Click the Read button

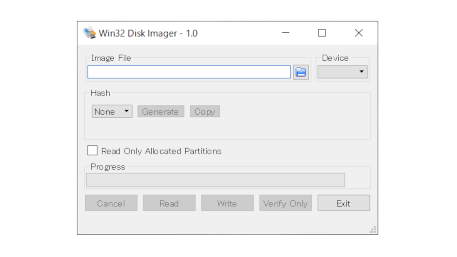pyautogui.click(x=169, y=203)
